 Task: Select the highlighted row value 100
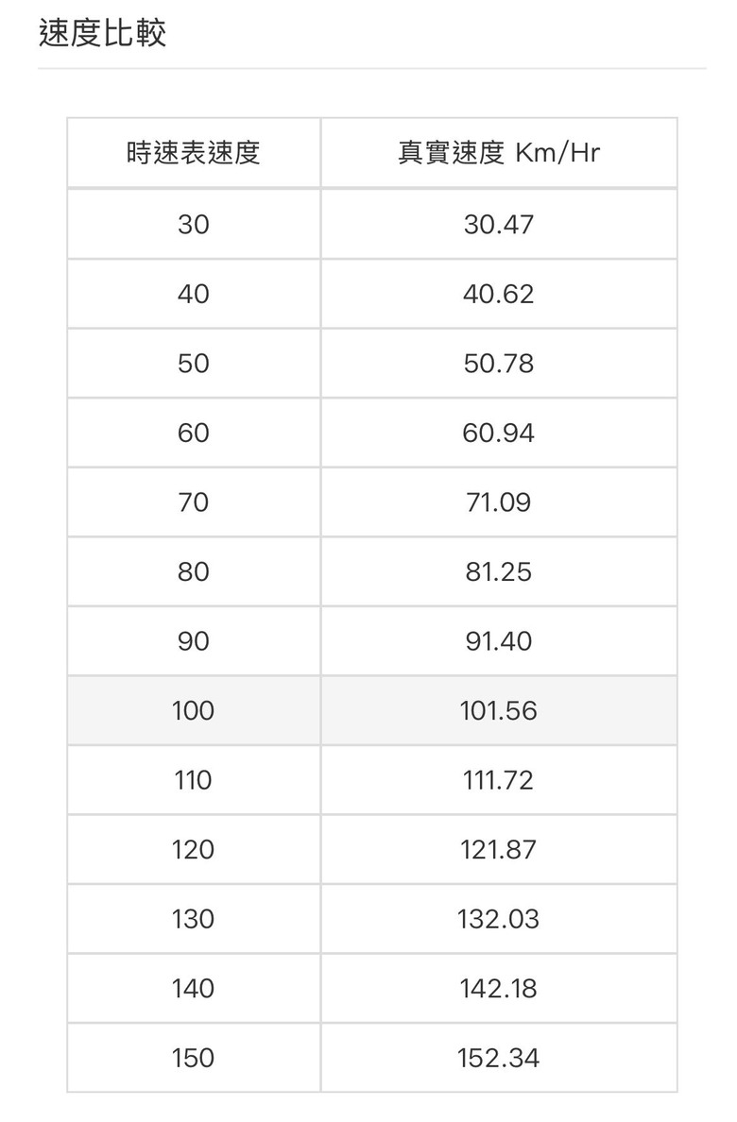click(x=194, y=710)
